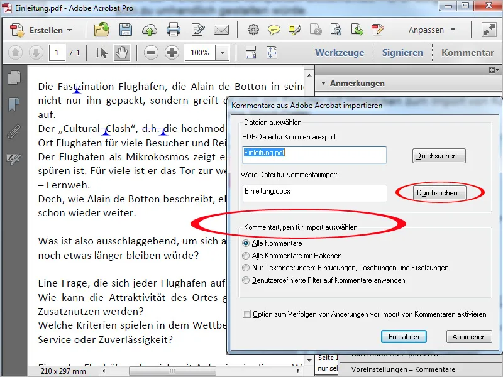The width and height of the screenshot is (503, 377).
Task: Click the 210 x 297 mm page size label
Action: pos(64,371)
